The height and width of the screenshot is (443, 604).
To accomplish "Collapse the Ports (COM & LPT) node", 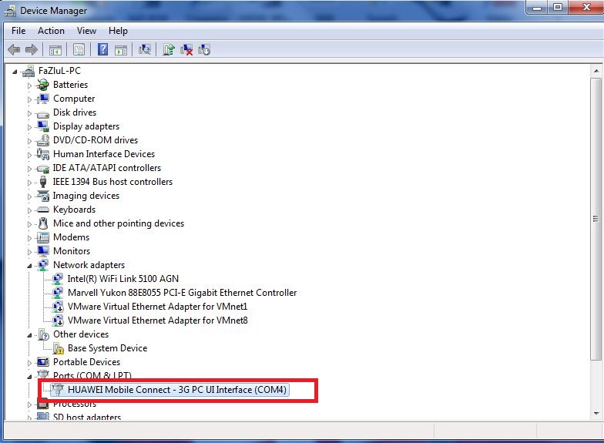I will click(x=29, y=377).
